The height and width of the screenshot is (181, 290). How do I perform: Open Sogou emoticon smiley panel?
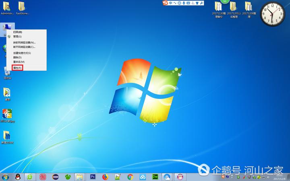pyautogui.click(x=179, y=3)
